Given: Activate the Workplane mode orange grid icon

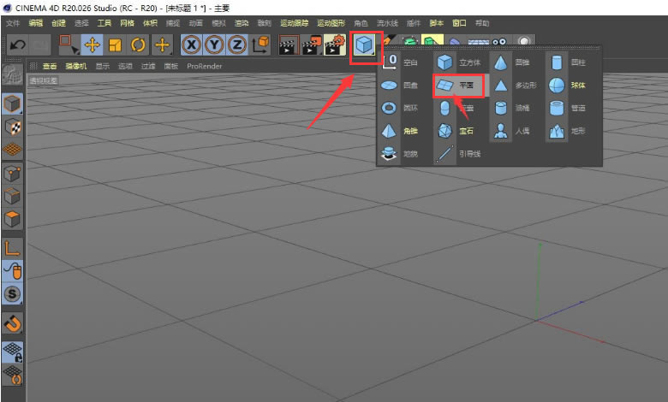Looking at the screenshot, I should [x=12, y=150].
